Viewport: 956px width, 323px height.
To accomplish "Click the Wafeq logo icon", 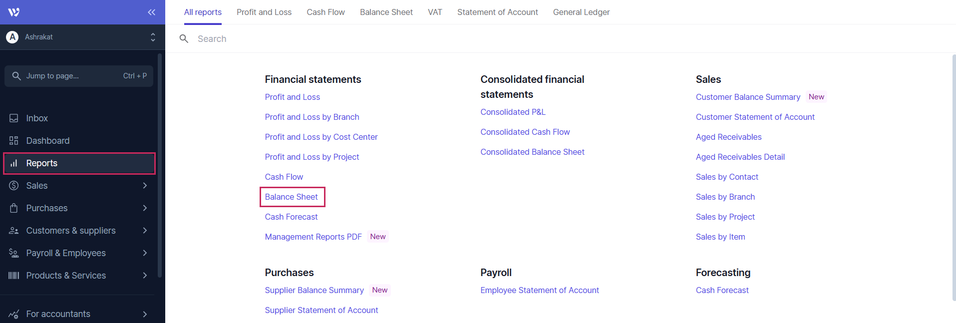I will 14,12.
